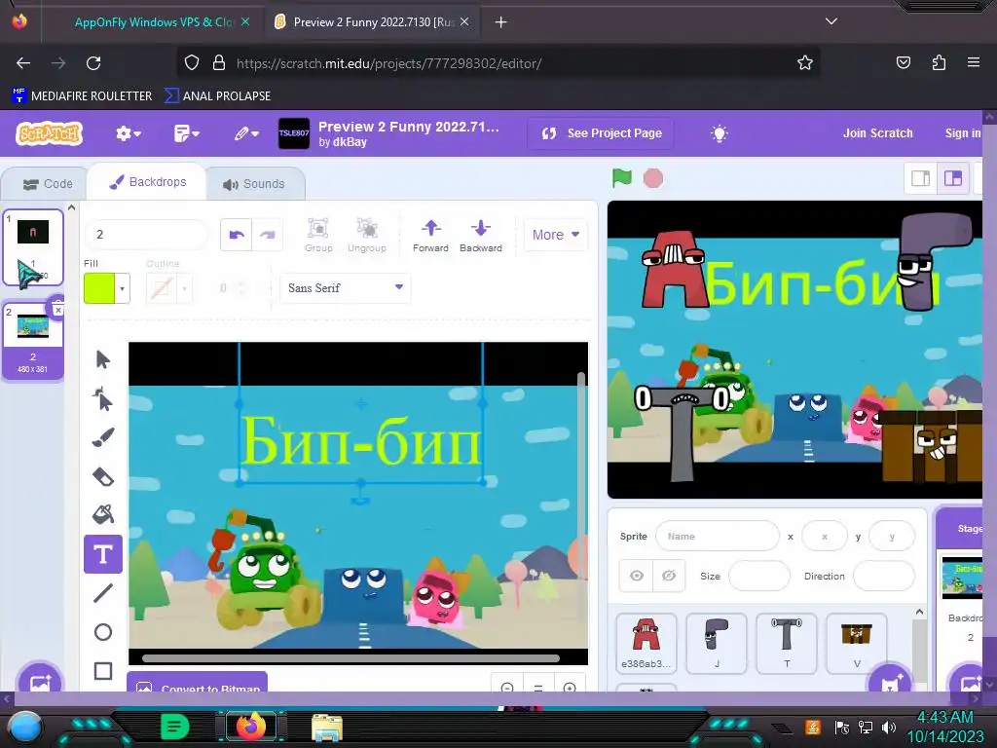This screenshot has width=997, height=748.
Task: Click zoom out magnifier in paint editor
Action: [x=506, y=687]
